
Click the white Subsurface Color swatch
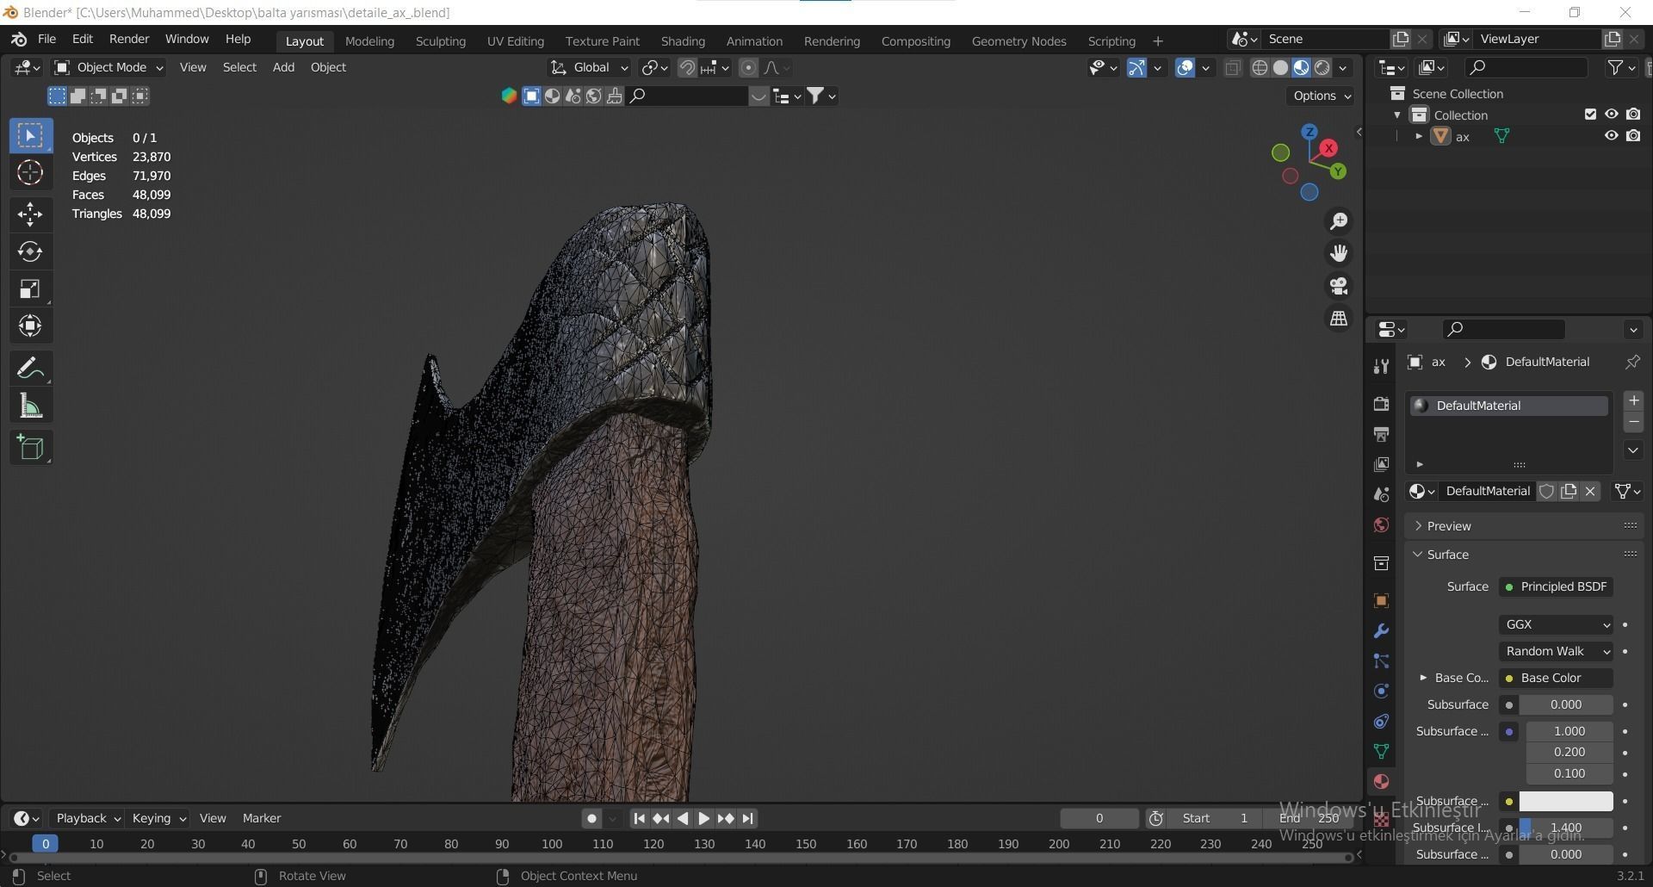pos(1565,801)
